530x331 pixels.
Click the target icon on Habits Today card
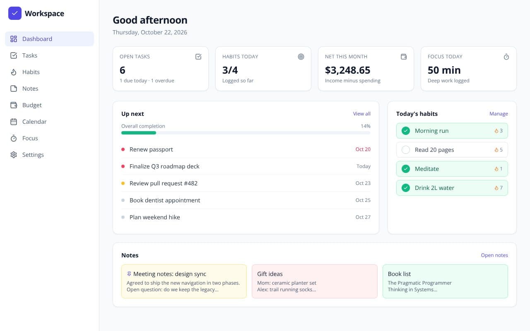(301, 57)
